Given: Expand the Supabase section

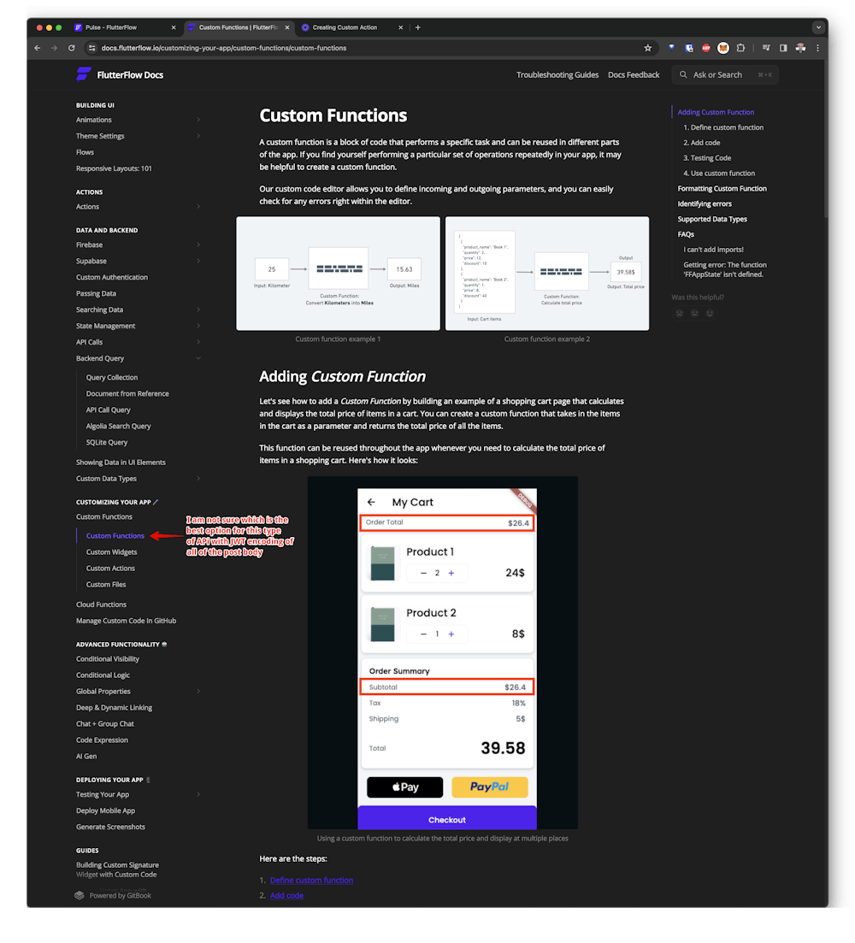Looking at the screenshot, I should pyautogui.click(x=198, y=261).
